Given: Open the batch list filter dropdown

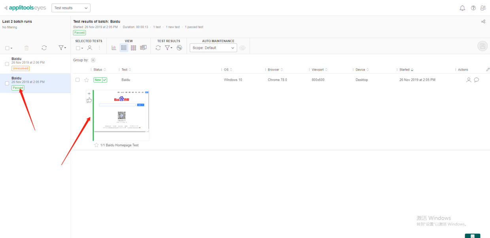Looking at the screenshot, I should 62,48.
